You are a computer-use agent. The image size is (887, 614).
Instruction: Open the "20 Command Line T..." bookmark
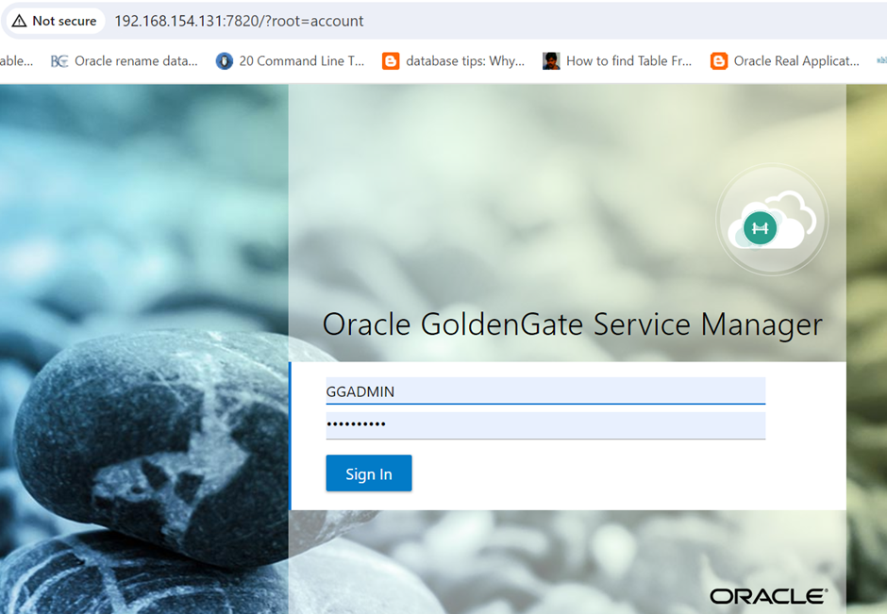301,61
